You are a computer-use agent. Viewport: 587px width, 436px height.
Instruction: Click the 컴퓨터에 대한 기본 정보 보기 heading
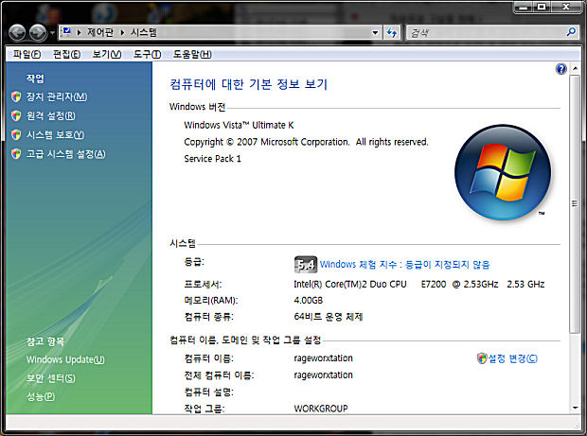click(x=249, y=84)
